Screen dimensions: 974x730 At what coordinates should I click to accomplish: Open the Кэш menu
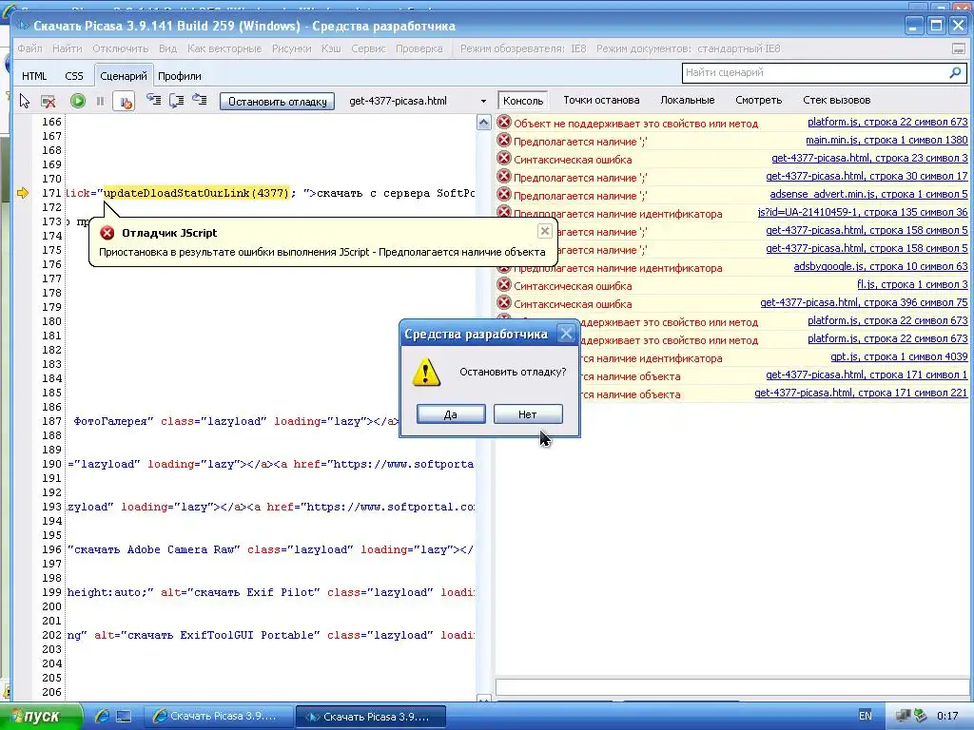tap(331, 48)
